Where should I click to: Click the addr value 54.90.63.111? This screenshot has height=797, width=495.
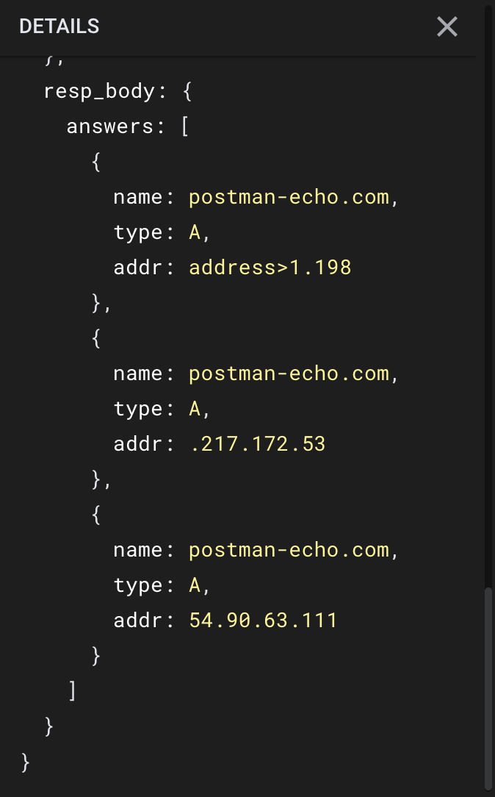263,620
